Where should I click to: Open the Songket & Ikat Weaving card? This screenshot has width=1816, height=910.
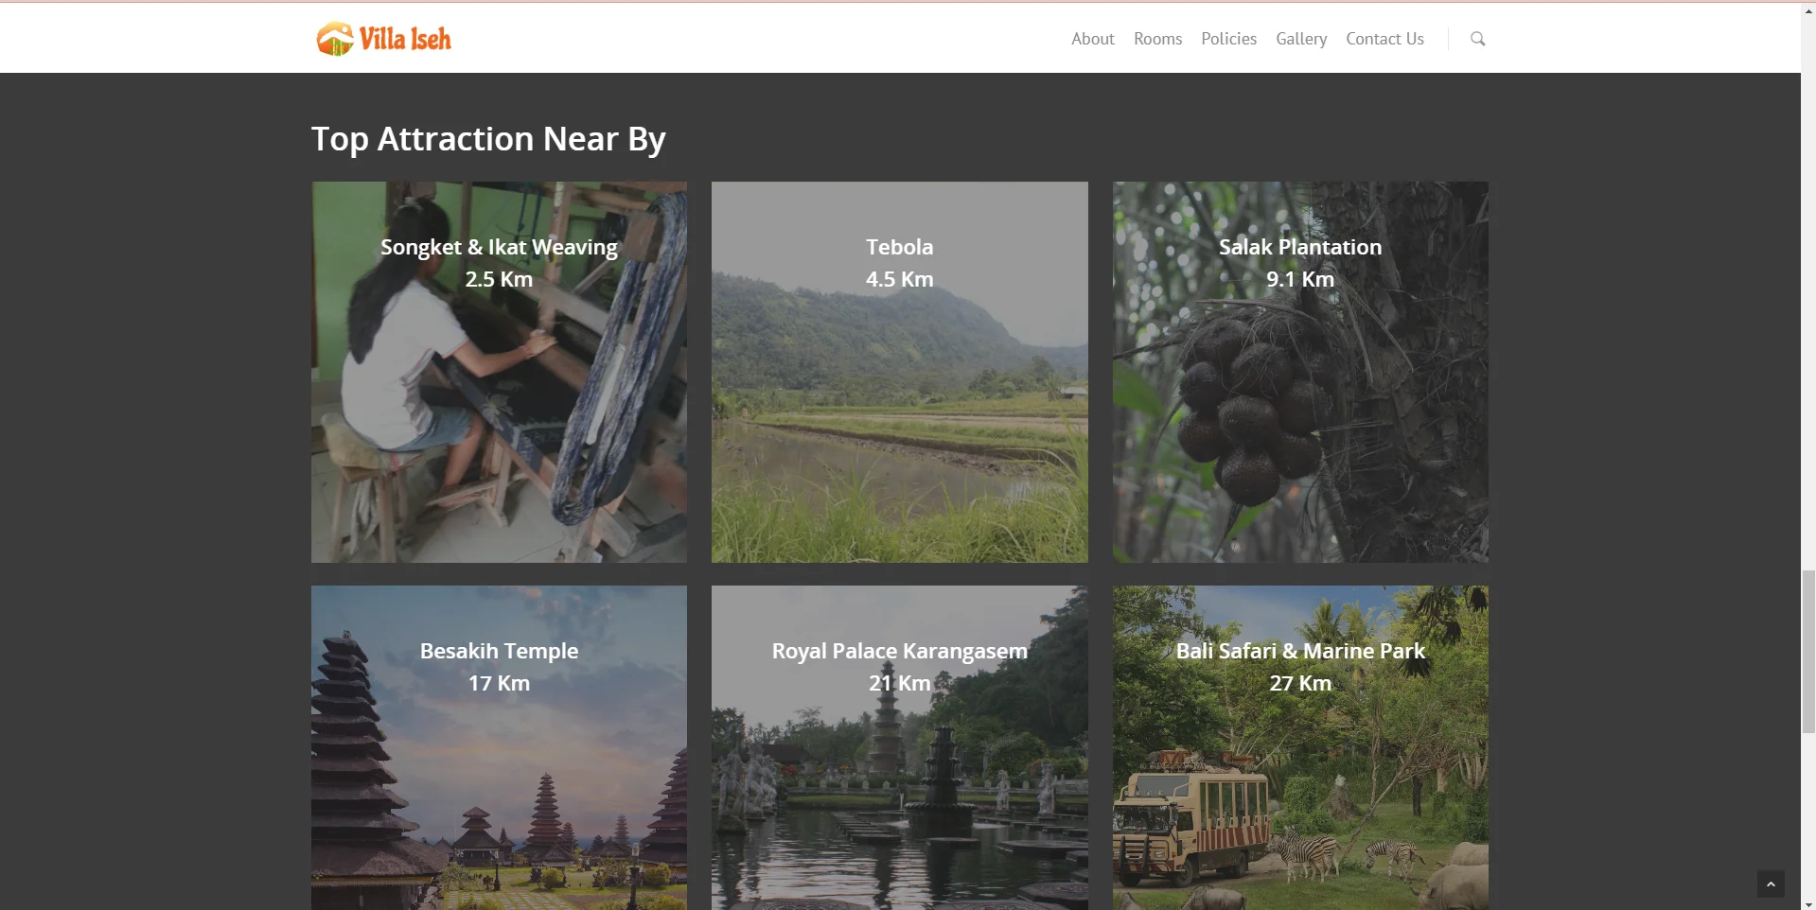click(x=499, y=372)
